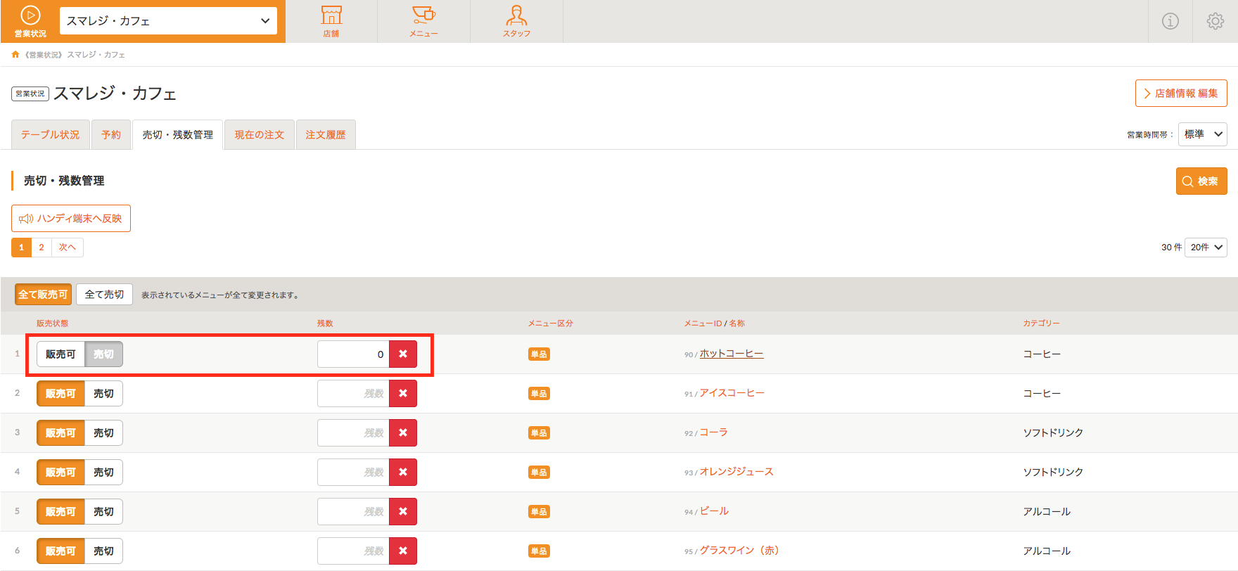Screen dimensions: 1238x571
Task: Click the 全て売切 button
Action: click(x=104, y=295)
